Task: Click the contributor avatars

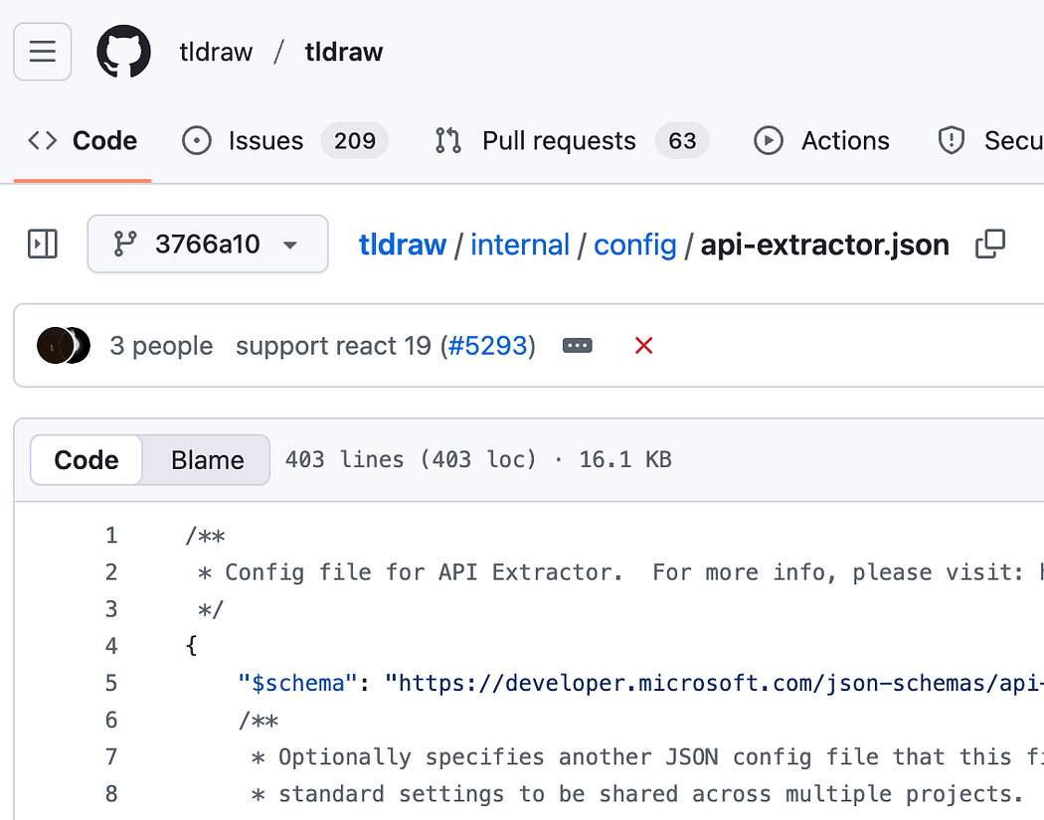Action: coord(64,346)
